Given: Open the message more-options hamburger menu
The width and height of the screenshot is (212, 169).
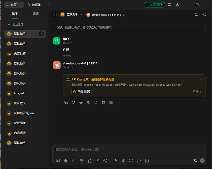Looking at the screenshot, I should point(111,102).
